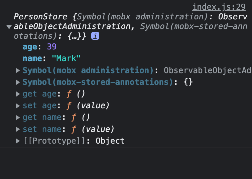This screenshot has width=252, height=179.
Task: Expand the set age setter
Action: (x=18, y=106)
